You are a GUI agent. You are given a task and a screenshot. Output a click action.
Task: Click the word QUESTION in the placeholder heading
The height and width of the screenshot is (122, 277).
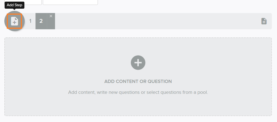pos(160,81)
